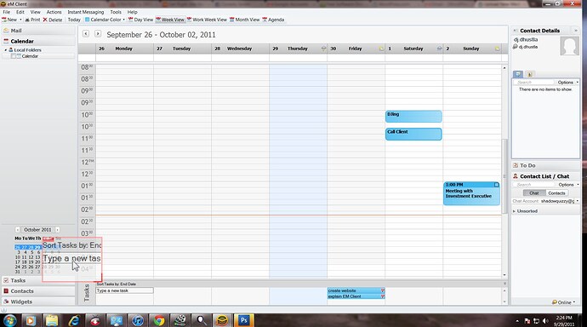587x327 pixels.
Task: Open Chrome from the taskbar
Action: click(159, 320)
